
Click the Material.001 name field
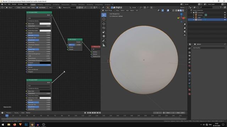pos(69,7)
